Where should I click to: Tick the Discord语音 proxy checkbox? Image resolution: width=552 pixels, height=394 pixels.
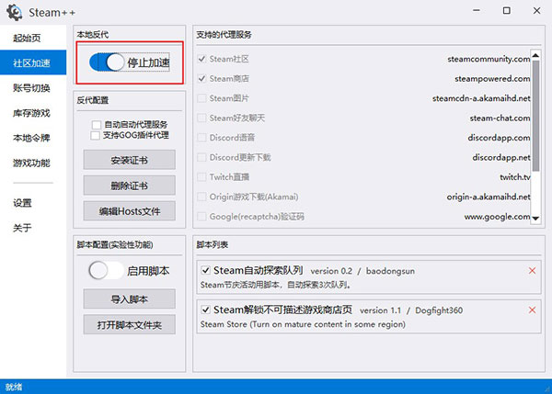point(201,138)
